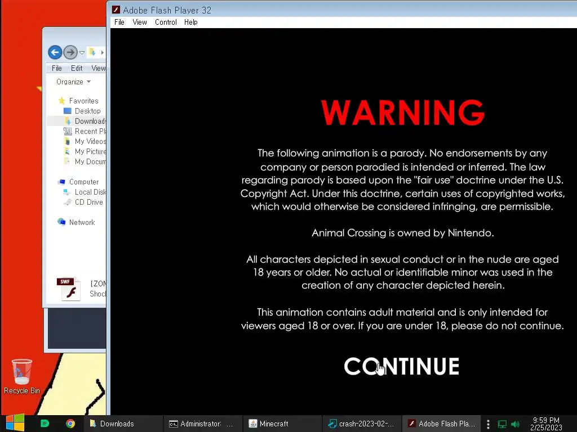Viewport: 577px width, 432px height.
Task: Switch to Administrator command prompt on taskbar
Action: (202, 424)
